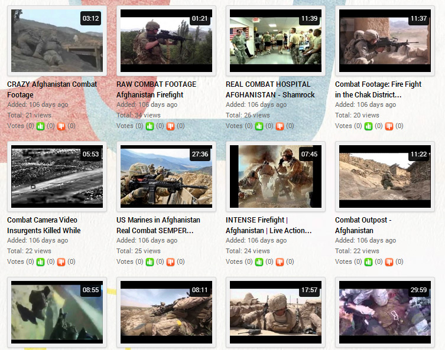Open title RAW COMBAT FOOTAGE Afghanistan Firefight
Viewport: 445px width, 350px height.
point(156,89)
